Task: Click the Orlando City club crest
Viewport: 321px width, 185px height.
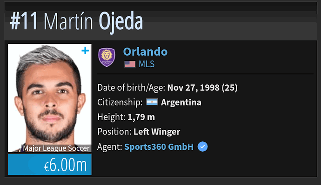Action: [107, 57]
